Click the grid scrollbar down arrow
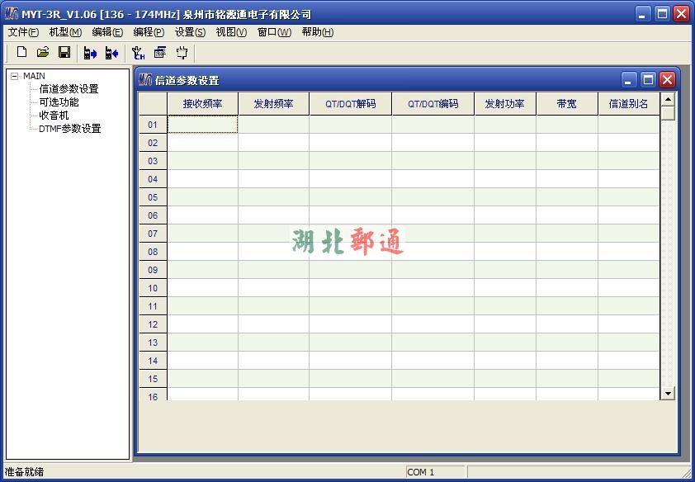695x482 pixels. click(668, 393)
